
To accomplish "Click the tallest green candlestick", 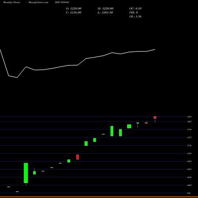I will (x=26, y=173).
